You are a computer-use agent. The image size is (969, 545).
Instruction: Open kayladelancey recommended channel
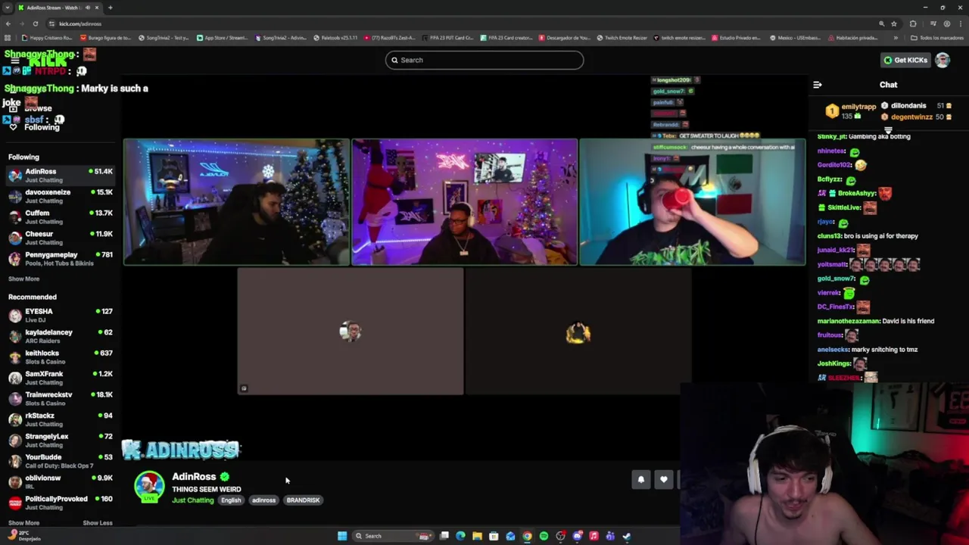(x=61, y=336)
